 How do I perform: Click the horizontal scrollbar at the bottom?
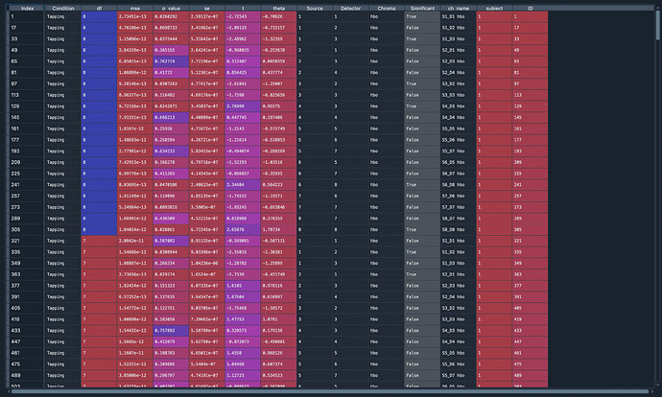(329, 391)
